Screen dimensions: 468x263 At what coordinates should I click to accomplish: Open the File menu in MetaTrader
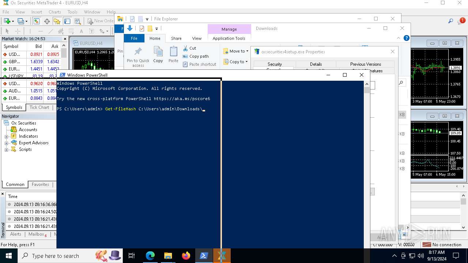(x=6, y=12)
